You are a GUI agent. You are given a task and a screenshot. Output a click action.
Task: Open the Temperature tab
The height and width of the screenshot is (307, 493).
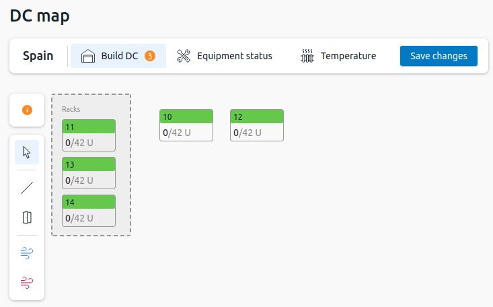pos(348,56)
